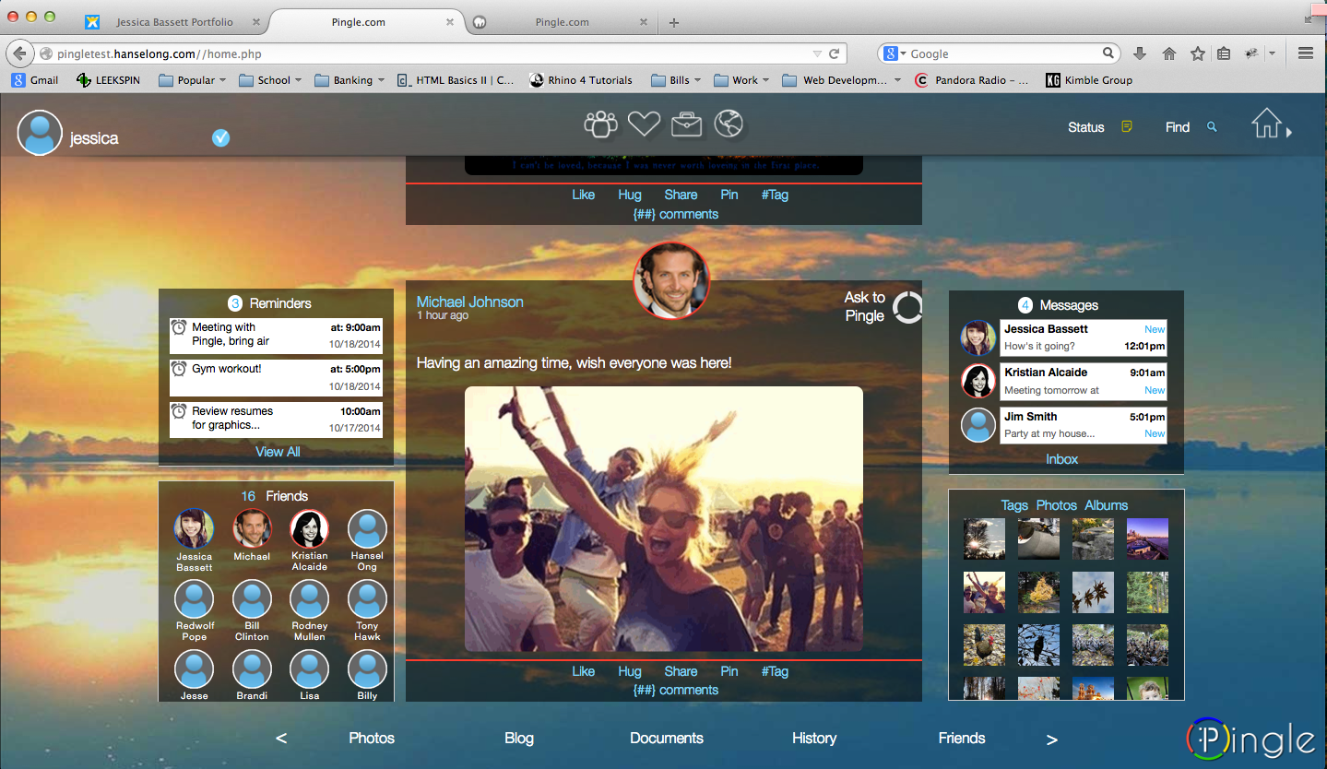Open jessica's profile avatar at top left
The height and width of the screenshot is (769, 1327).
point(39,132)
